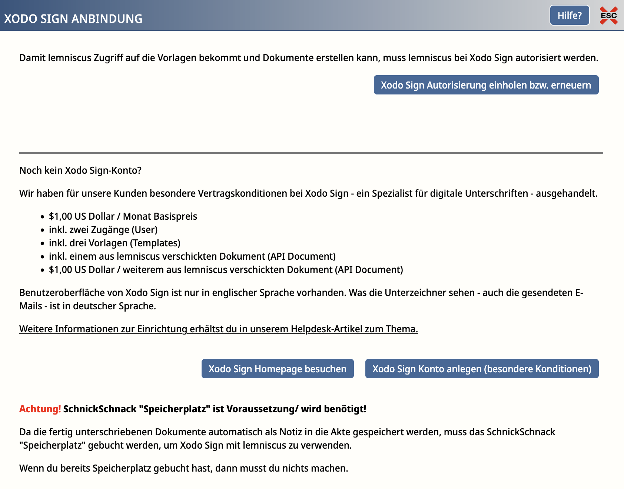The height and width of the screenshot is (489, 624).
Task: Select the 'Noch kein Xodo Sign-Konto?' heading
Action: point(80,170)
